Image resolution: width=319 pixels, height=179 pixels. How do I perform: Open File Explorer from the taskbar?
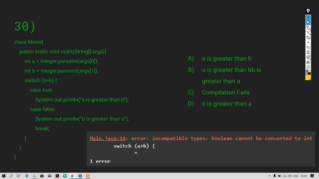(x=34, y=176)
